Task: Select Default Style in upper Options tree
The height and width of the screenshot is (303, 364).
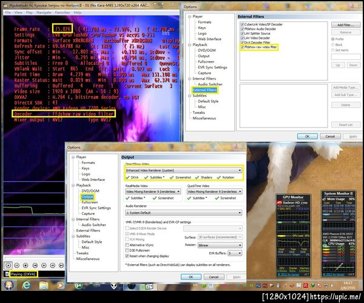Action: 208,101
